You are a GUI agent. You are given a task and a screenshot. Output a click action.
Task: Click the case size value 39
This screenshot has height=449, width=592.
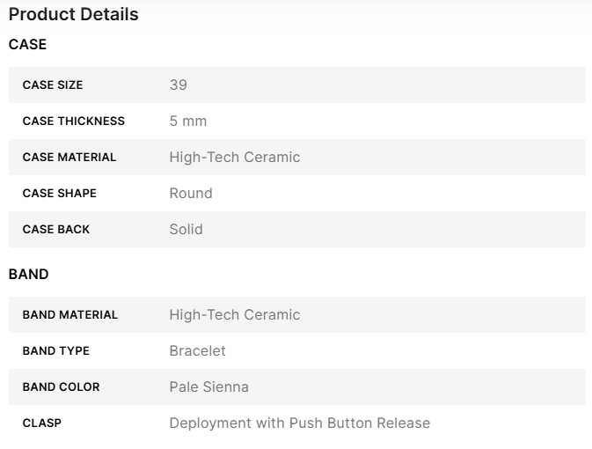coord(179,85)
